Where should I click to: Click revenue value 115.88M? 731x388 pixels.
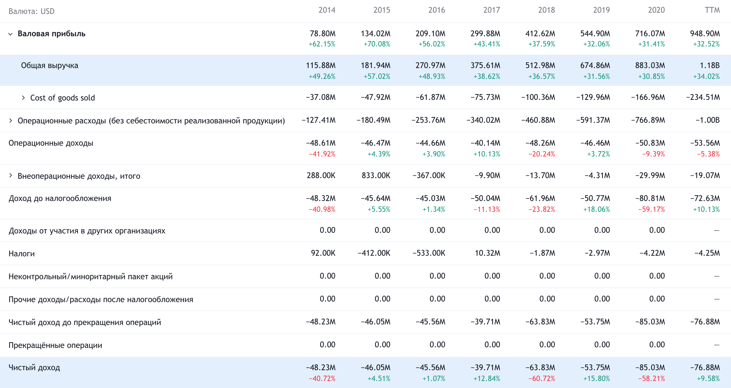coord(321,66)
